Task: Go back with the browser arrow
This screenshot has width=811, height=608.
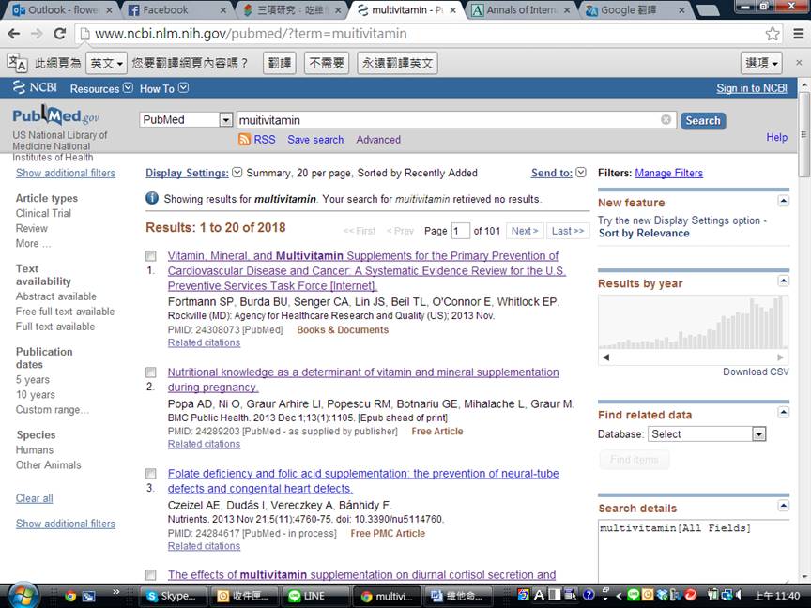Action: click(14, 34)
